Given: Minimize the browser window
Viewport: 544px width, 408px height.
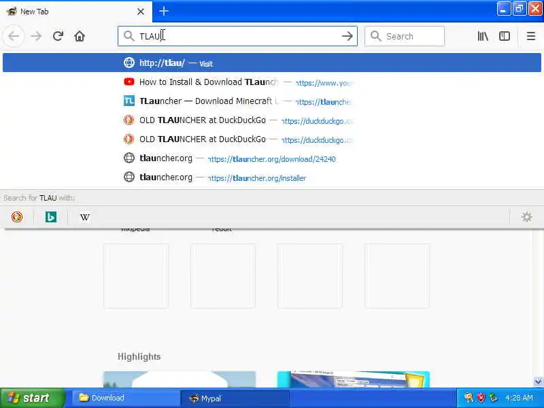Looking at the screenshot, I should [x=503, y=9].
